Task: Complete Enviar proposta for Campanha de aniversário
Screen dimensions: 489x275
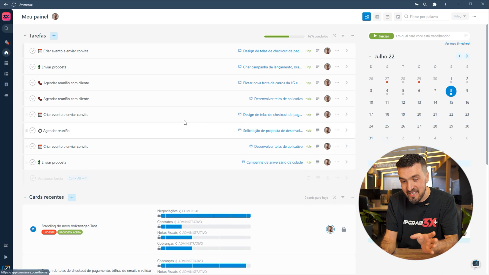Action: click(x=32, y=162)
